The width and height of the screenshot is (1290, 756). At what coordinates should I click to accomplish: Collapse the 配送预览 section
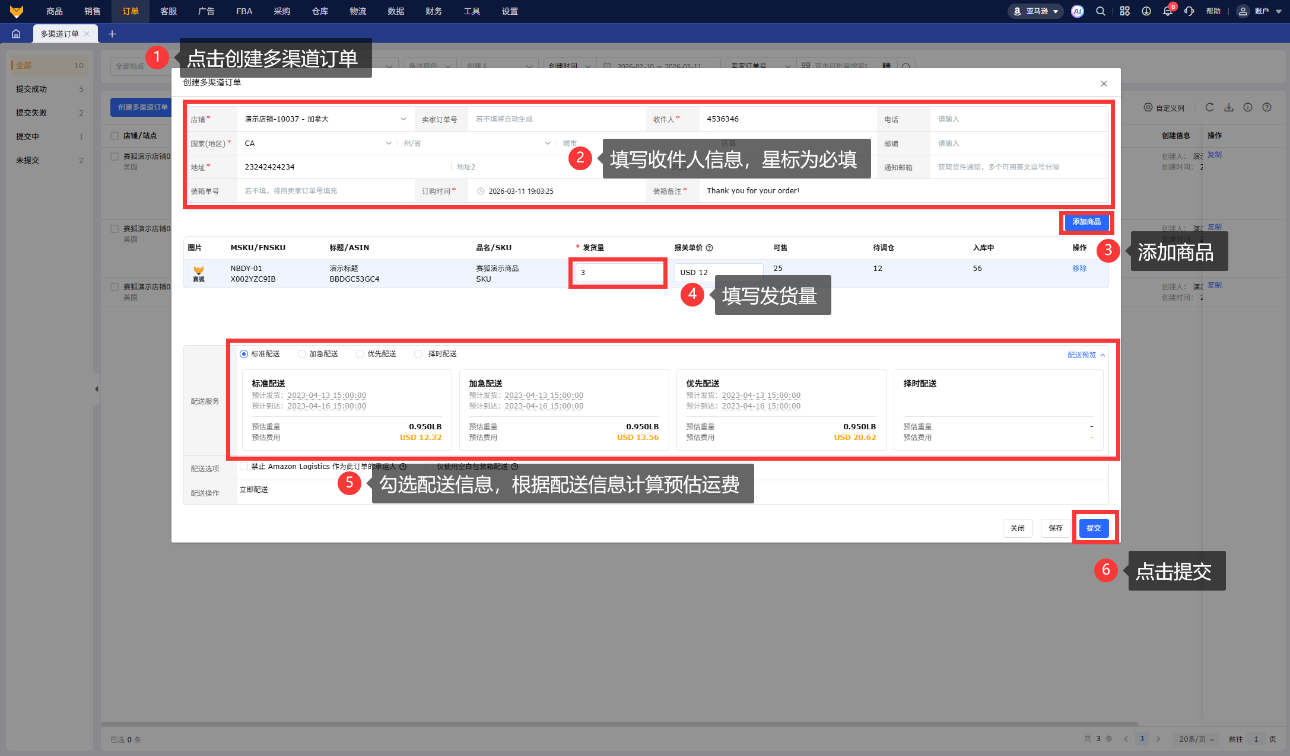tap(1086, 355)
